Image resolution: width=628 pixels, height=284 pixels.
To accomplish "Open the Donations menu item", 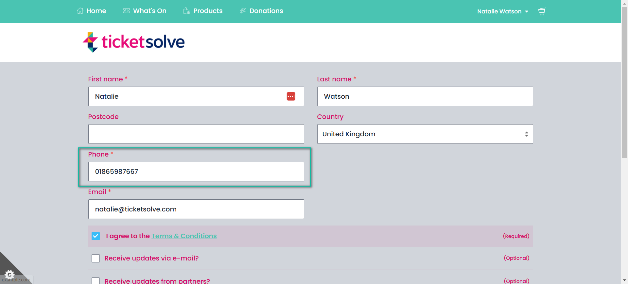I will click(261, 11).
